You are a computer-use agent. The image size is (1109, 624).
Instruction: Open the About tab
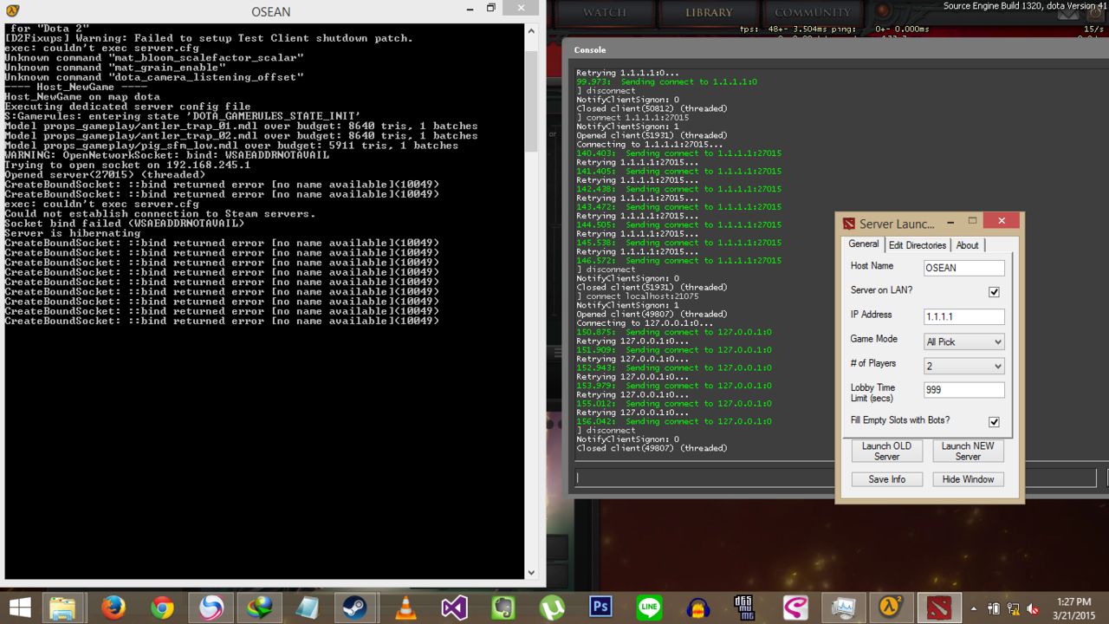point(967,245)
